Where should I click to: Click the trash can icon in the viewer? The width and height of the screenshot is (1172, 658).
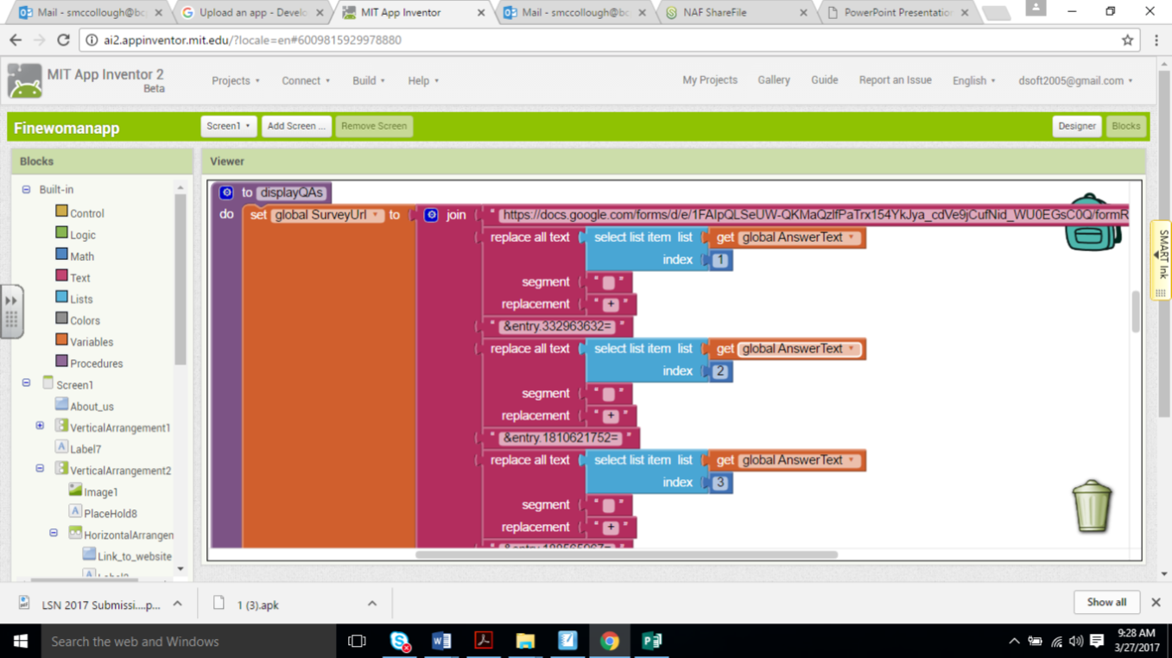[1092, 506]
